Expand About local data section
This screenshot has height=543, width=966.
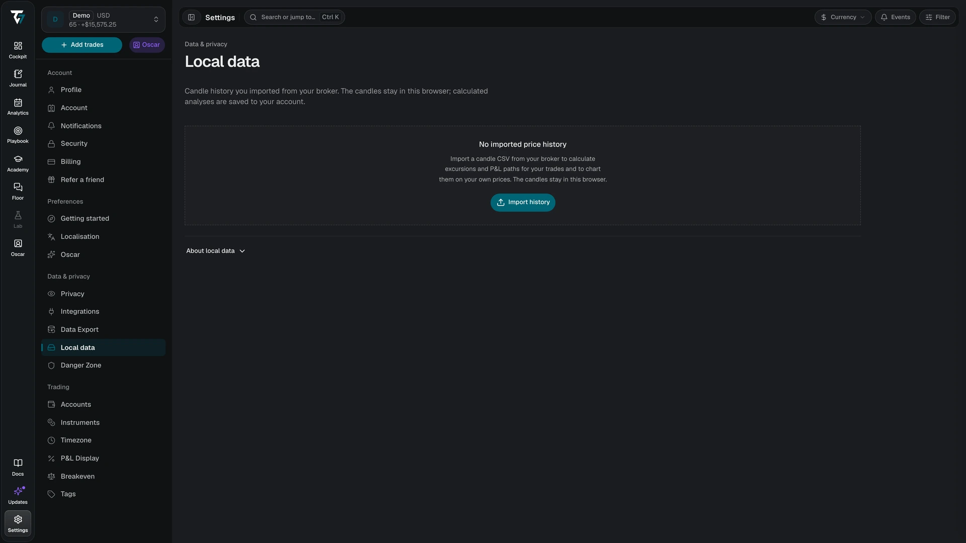[215, 251]
